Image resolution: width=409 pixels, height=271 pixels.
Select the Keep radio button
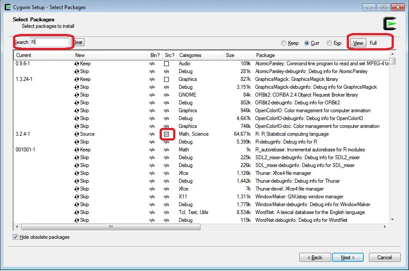284,43
